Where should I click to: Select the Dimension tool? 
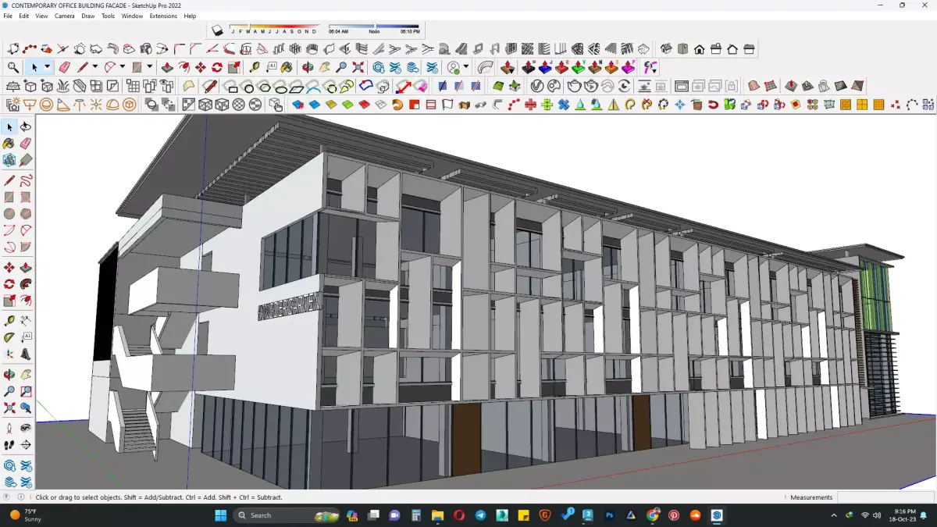coord(26,320)
